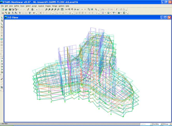Click the Restore Full View magnifier icon
Viewport: 172px width, 126px height.
(49, 9)
